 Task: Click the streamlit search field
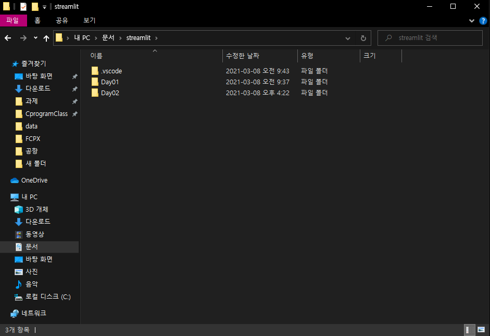click(430, 38)
